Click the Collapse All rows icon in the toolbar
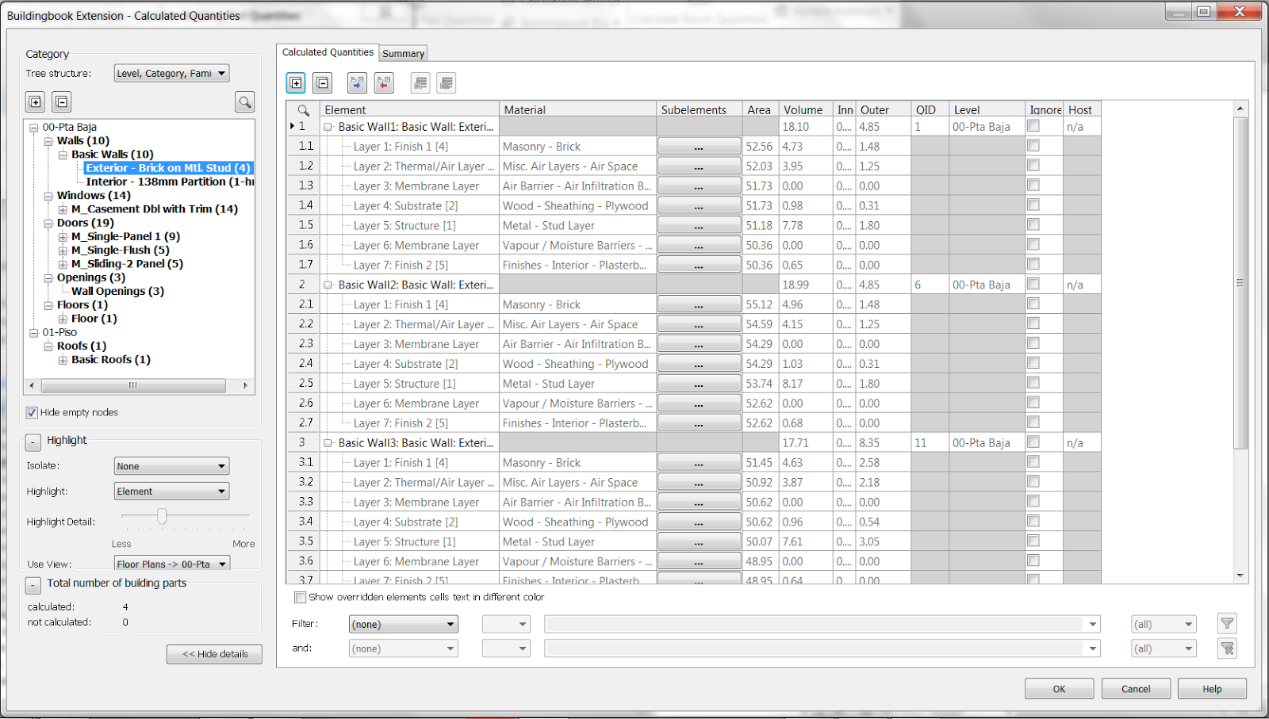This screenshot has height=719, width=1269. click(323, 82)
